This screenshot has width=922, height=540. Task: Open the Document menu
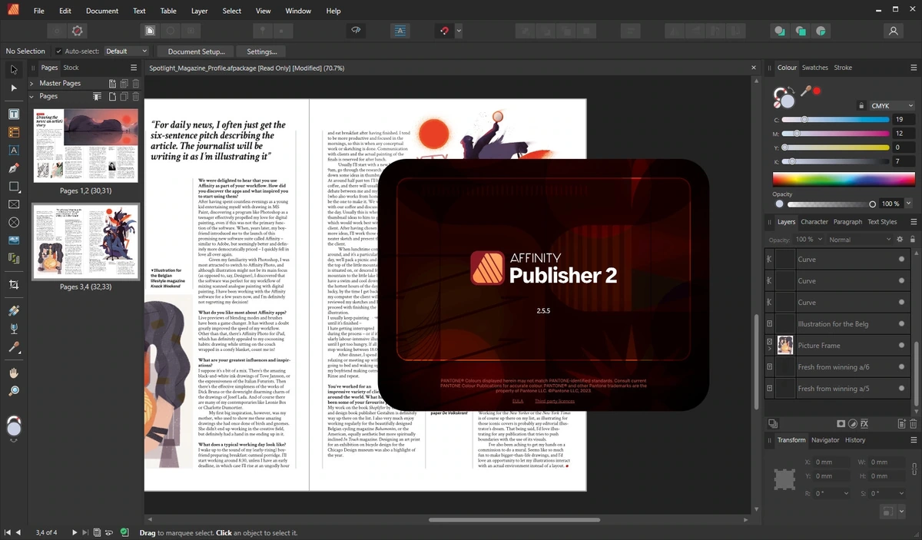point(102,11)
